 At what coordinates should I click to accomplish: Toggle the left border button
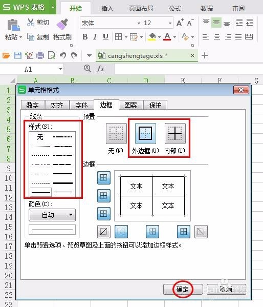pos(121,232)
